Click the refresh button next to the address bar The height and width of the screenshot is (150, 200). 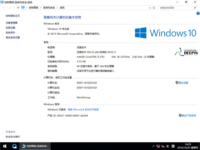click(154, 7)
